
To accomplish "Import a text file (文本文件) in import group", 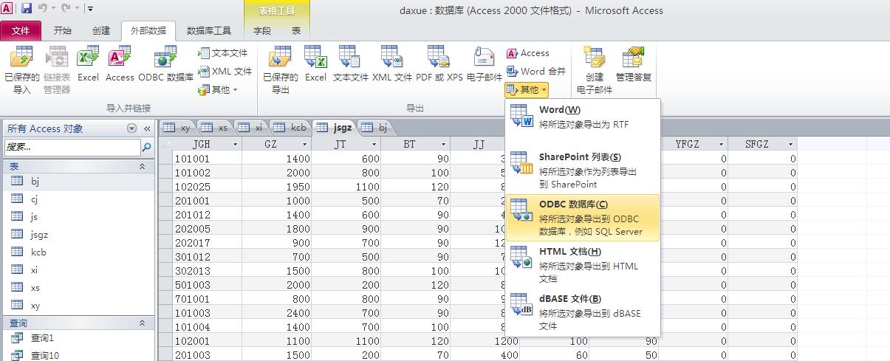I will pyautogui.click(x=224, y=53).
